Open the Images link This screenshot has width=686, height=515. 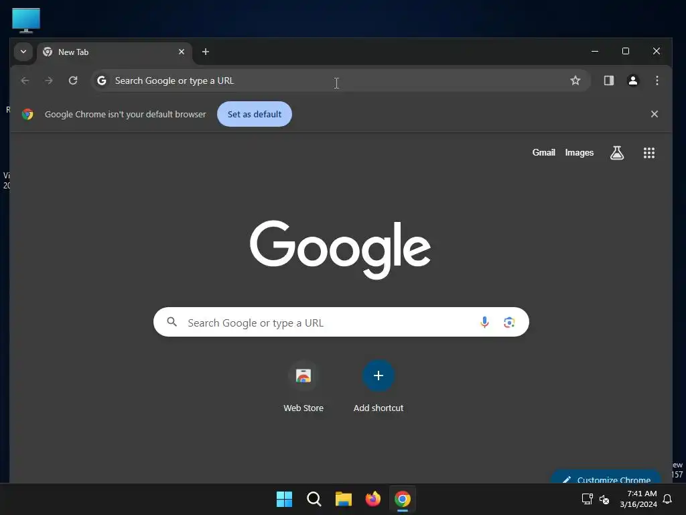(579, 152)
